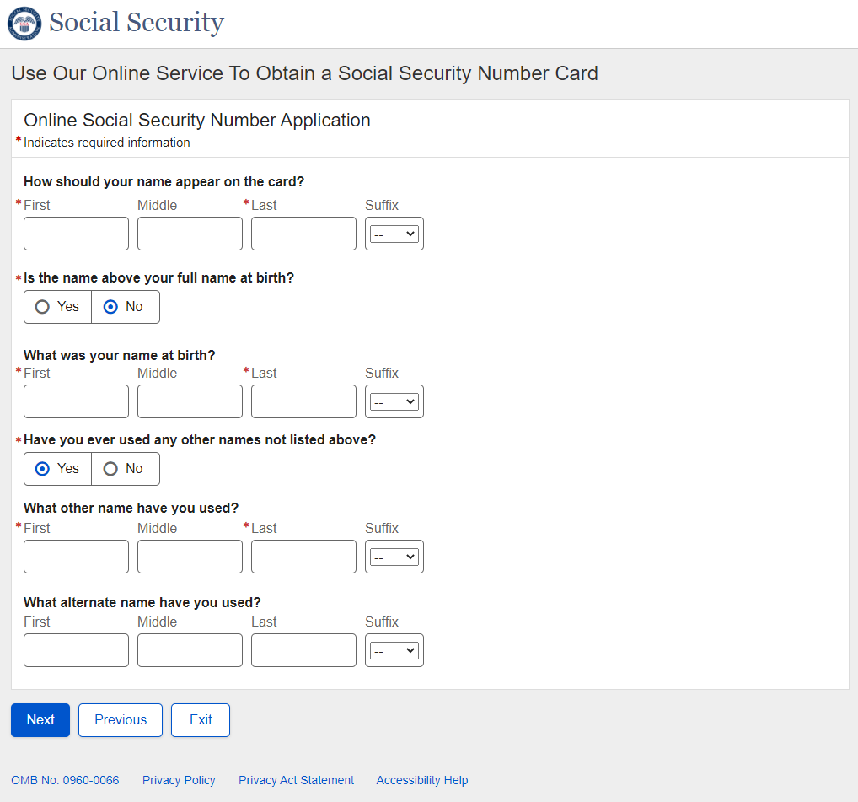Screen dimensions: 858x802
Task: Click the OMB No. 0960-0066 link
Action: [65, 781]
